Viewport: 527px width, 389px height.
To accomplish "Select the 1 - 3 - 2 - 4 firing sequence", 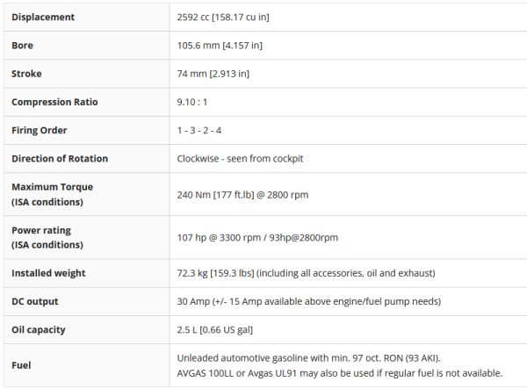I will pyautogui.click(x=199, y=130).
